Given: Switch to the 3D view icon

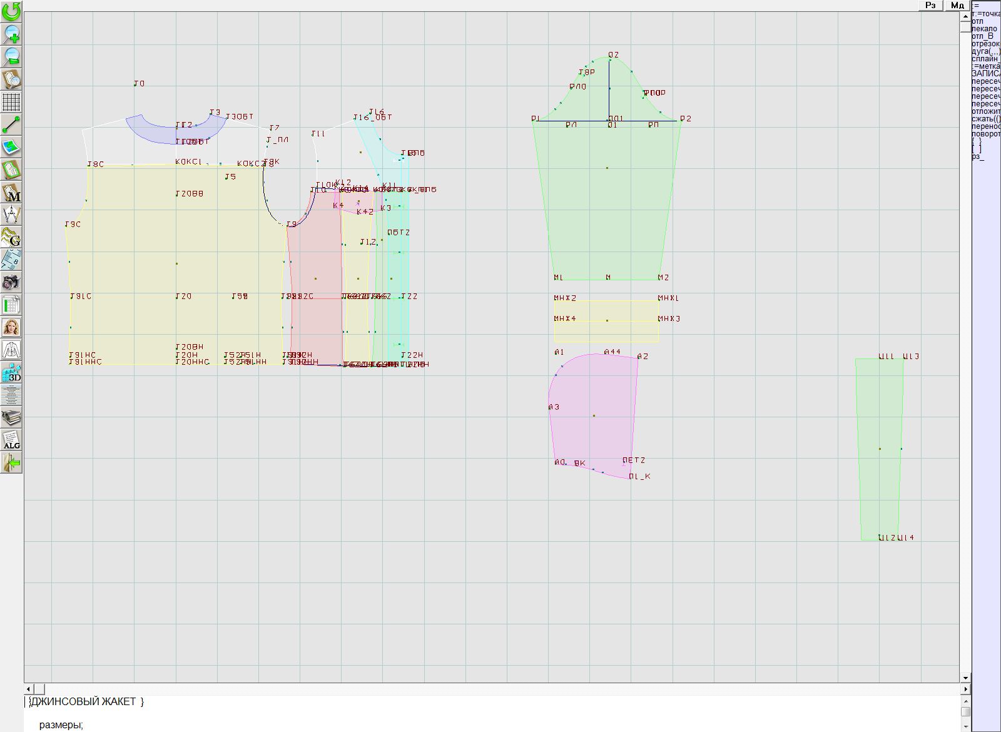Looking at the screenshot, I should pos(11,372).
